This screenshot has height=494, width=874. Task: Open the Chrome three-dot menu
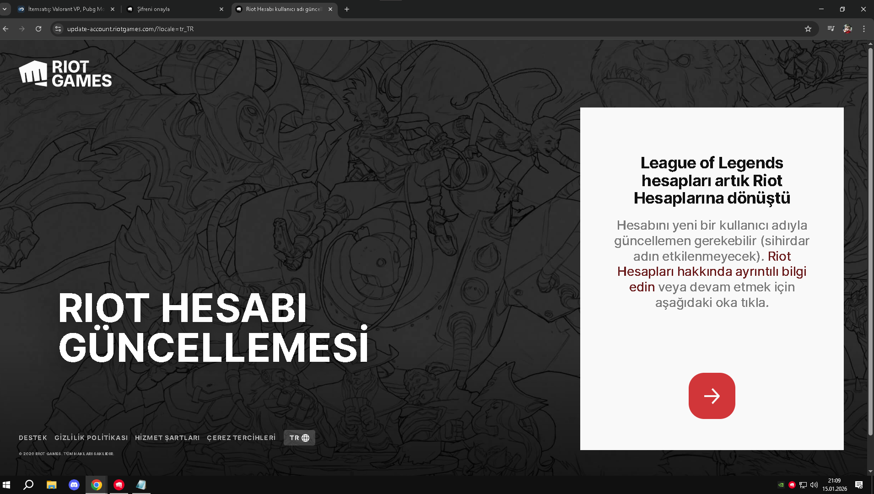pos(864,29)
